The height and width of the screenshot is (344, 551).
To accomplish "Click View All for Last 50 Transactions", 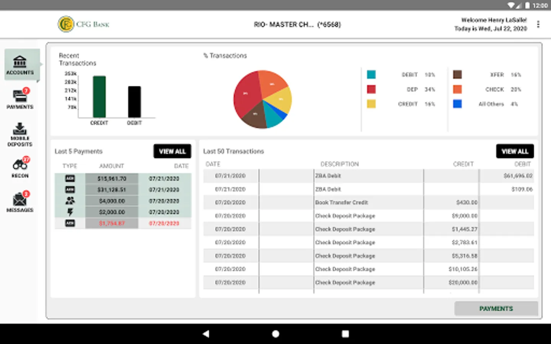I will coord(515,151).
